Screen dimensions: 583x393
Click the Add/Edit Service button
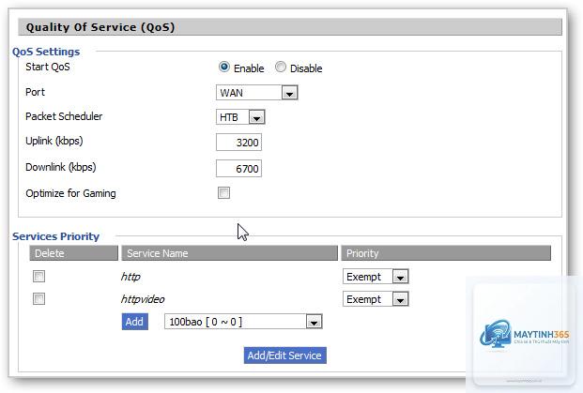pos(284,355)
